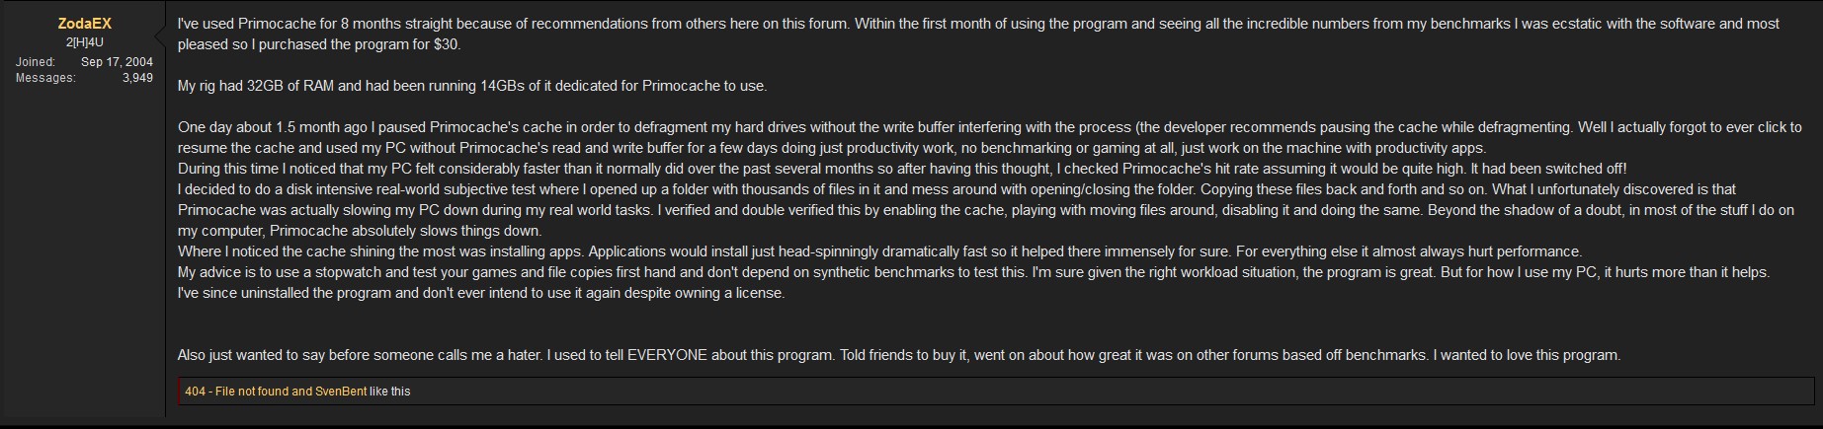The width and height of the screenshot is (1823, 429).
Task: Open the 3,949 messages count
Action: tap(137, 78)
